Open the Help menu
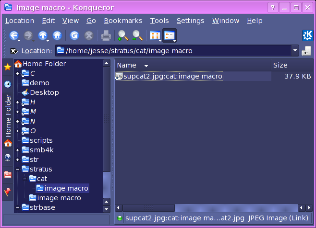316x228 pixels. pyautogui.click(x=255, y=21)
